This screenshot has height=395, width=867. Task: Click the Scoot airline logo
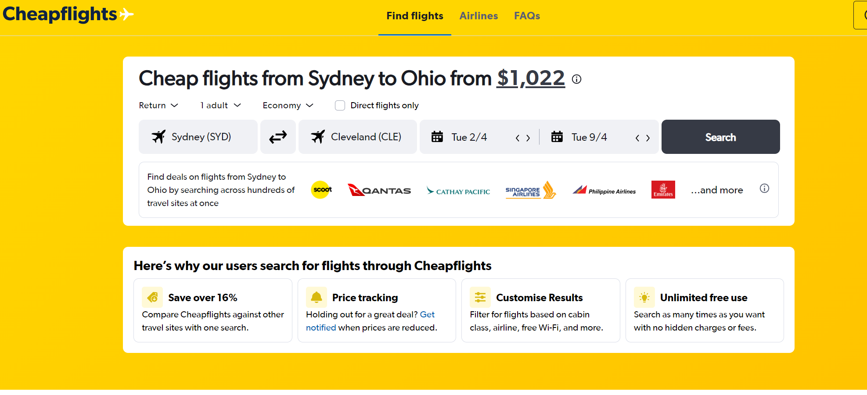(322, 190)
